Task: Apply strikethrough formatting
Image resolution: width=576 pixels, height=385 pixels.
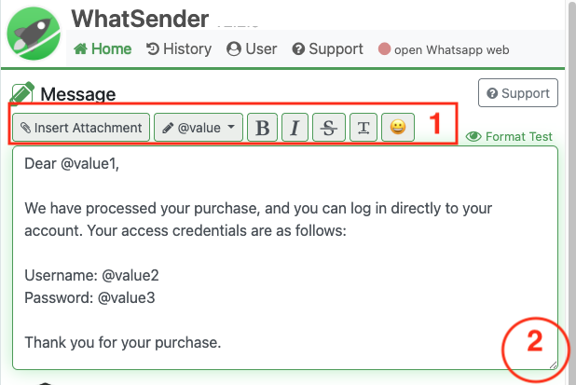Action: 328,128
